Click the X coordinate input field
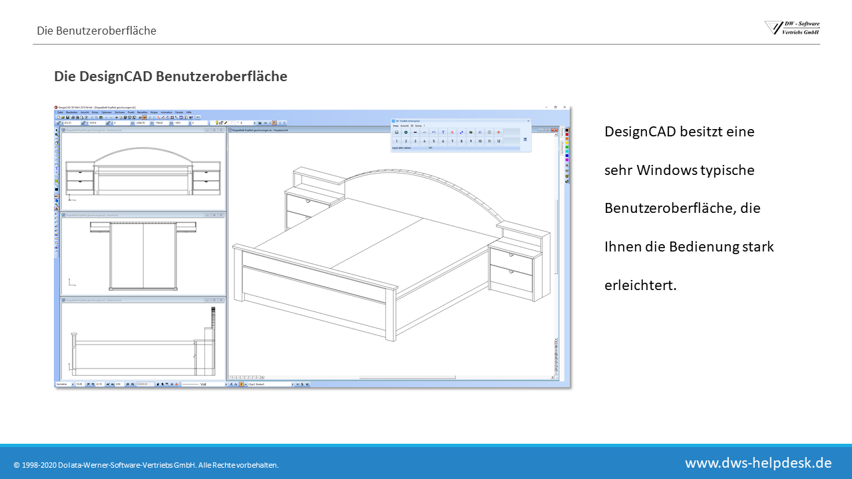Screen dimensions: 852x479 (72, 122)
